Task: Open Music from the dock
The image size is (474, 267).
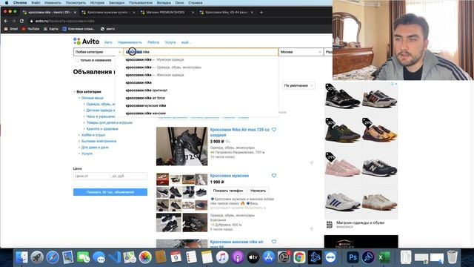Action: point(222,257)
